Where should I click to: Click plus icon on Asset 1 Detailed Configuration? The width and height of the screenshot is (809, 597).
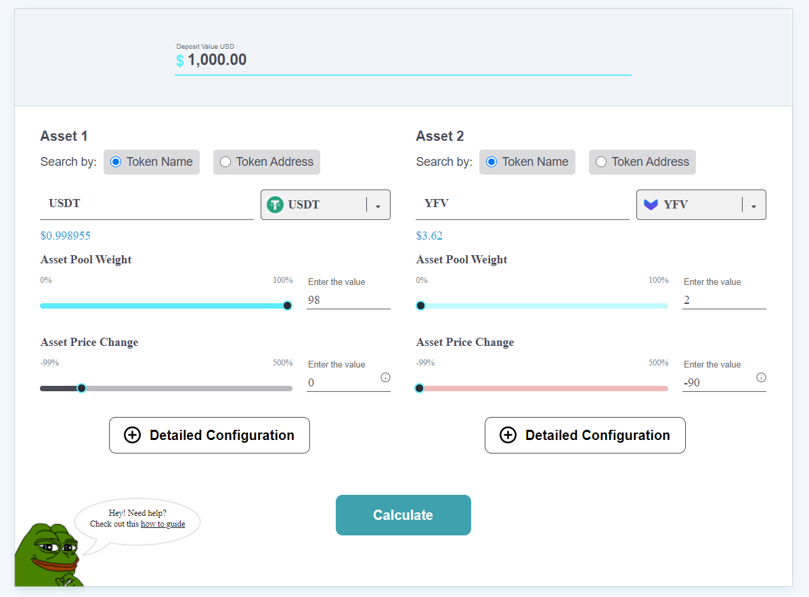coord(133,435)
